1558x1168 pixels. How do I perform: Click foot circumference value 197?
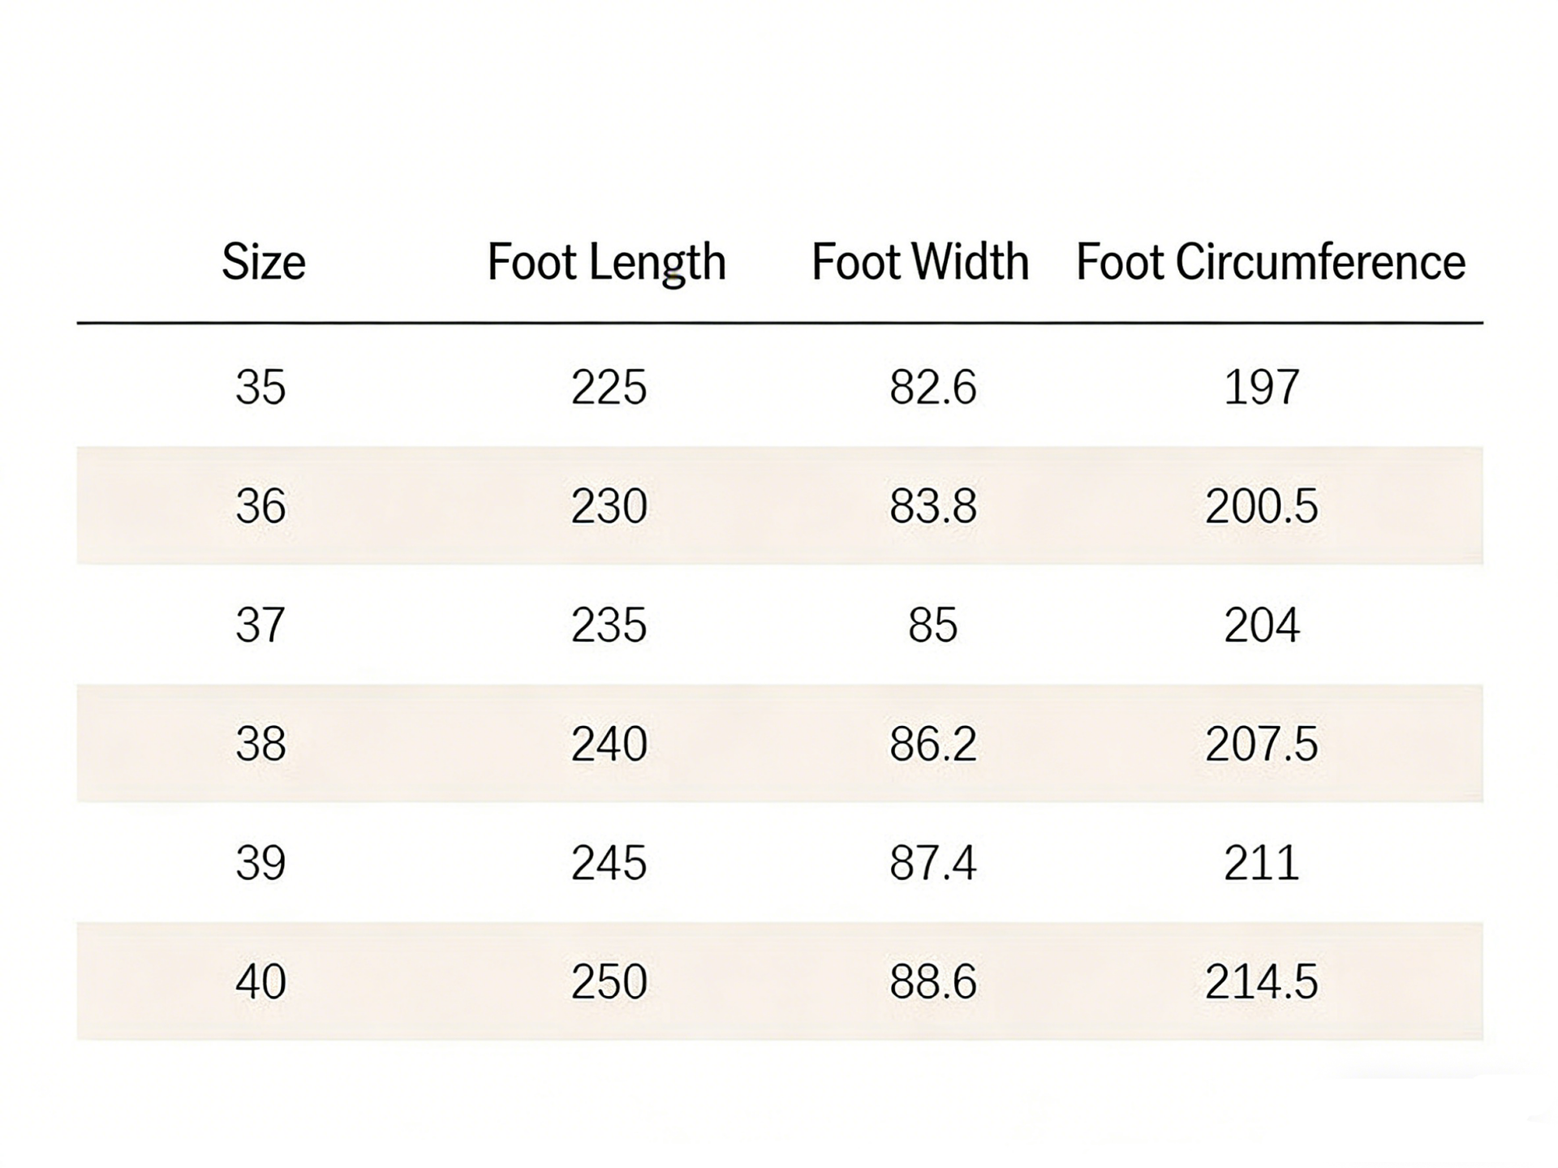(1262, 387)
